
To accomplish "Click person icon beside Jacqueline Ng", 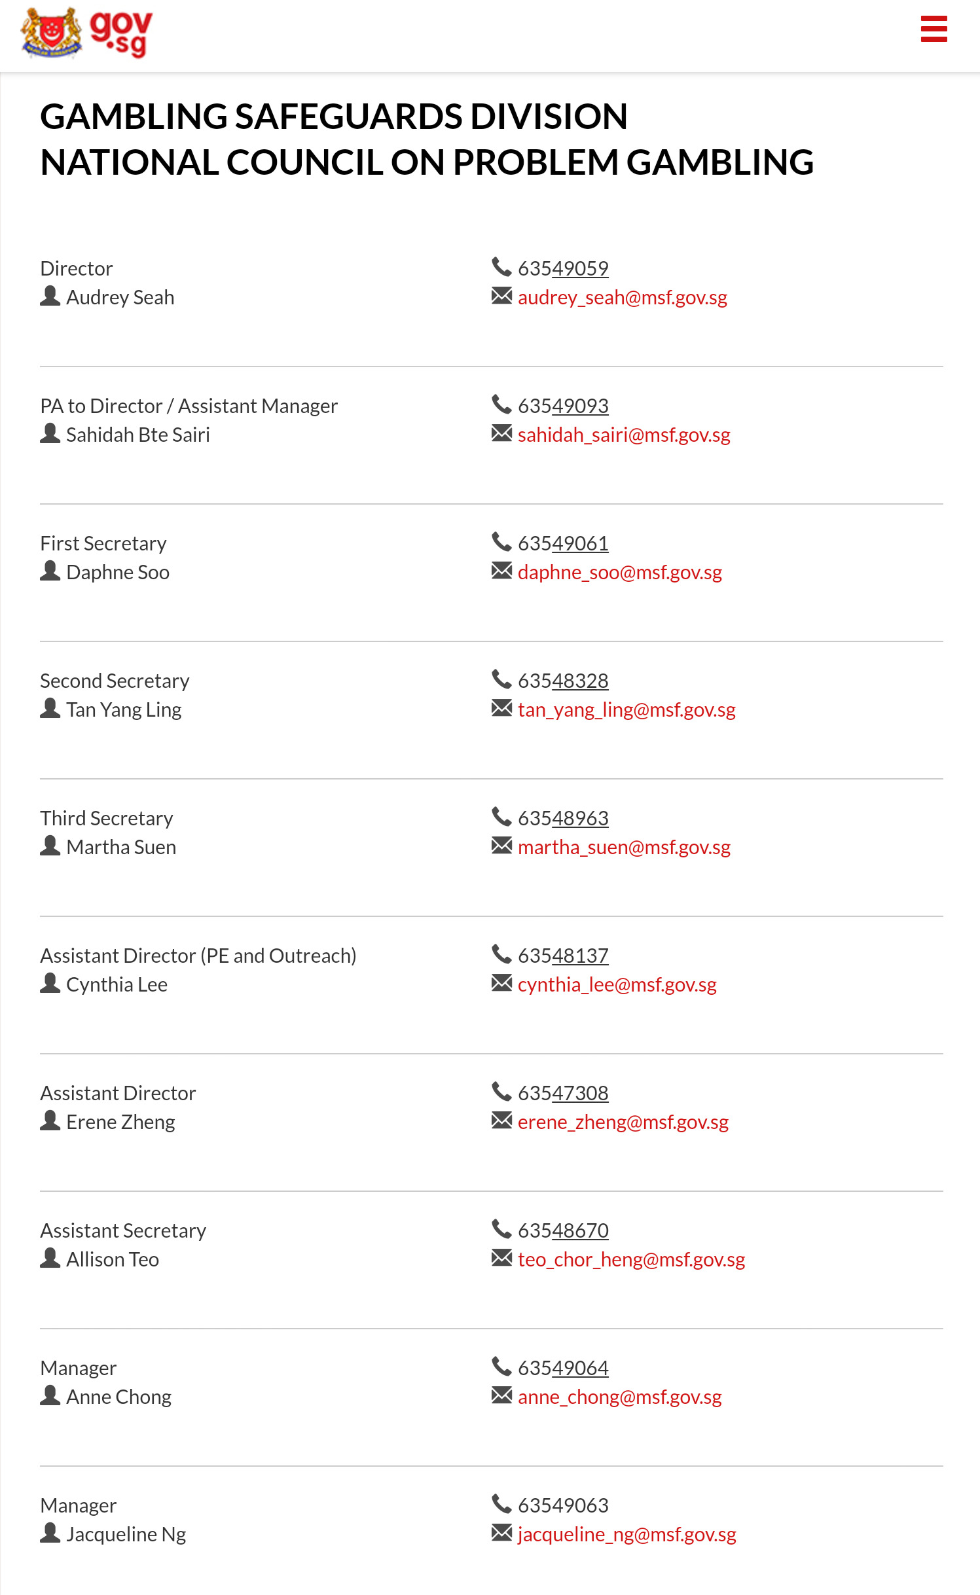I will click(50, 1533).
